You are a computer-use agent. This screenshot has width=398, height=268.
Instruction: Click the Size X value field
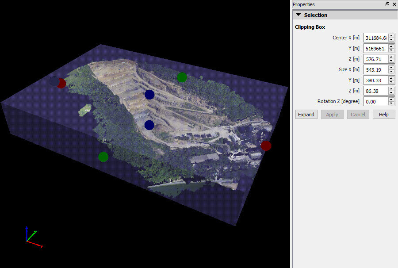[376, 69]
